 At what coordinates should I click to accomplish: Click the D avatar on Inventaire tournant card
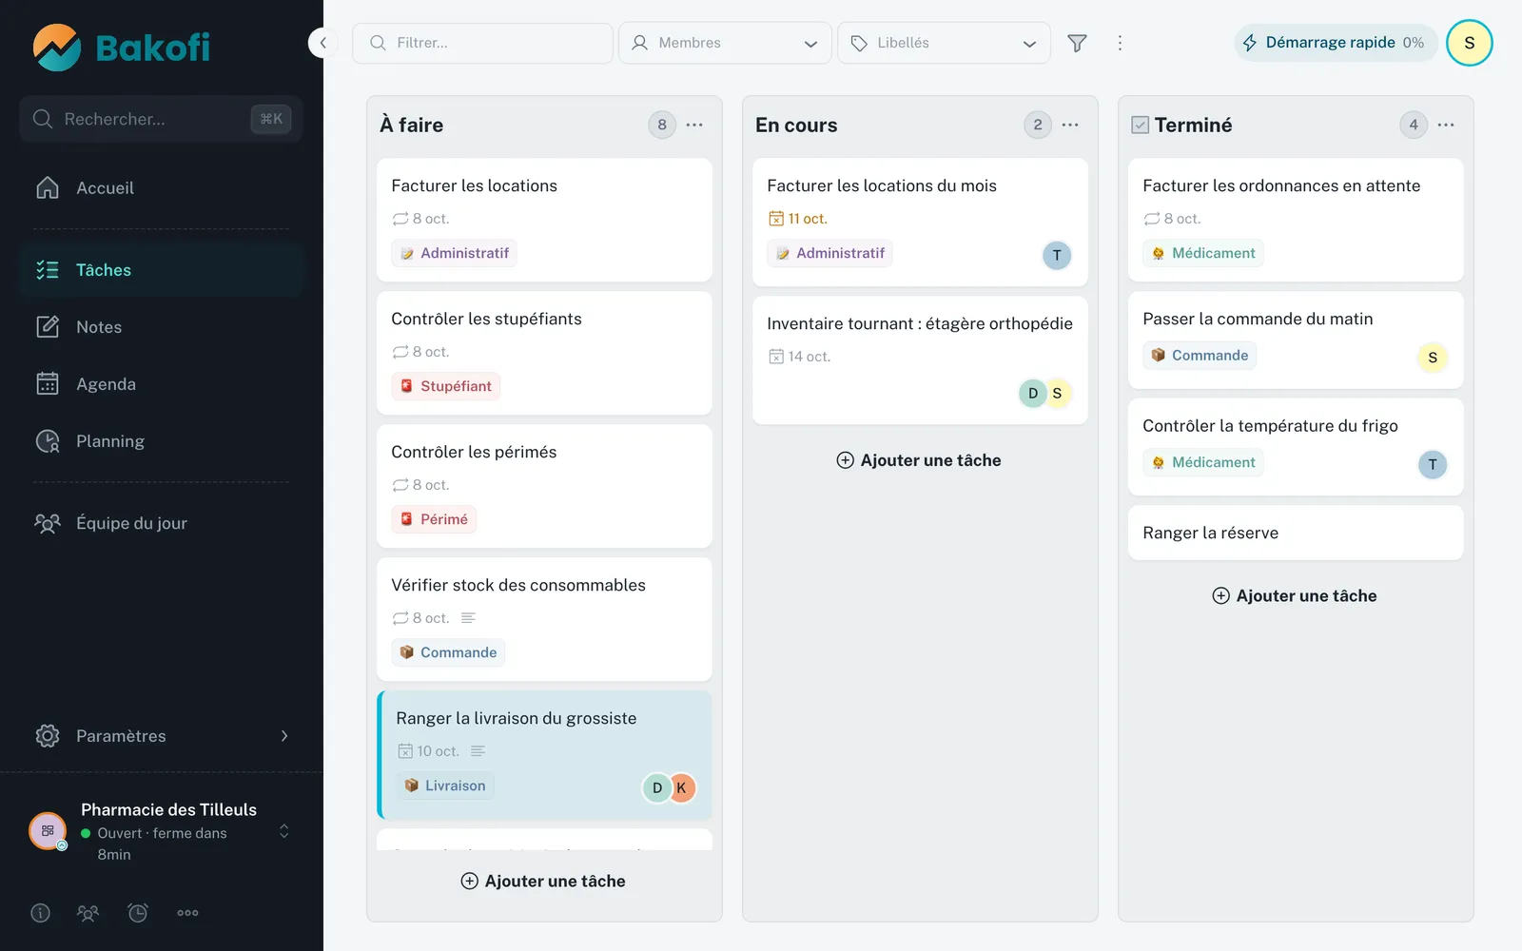click(x=1033, y=393)
